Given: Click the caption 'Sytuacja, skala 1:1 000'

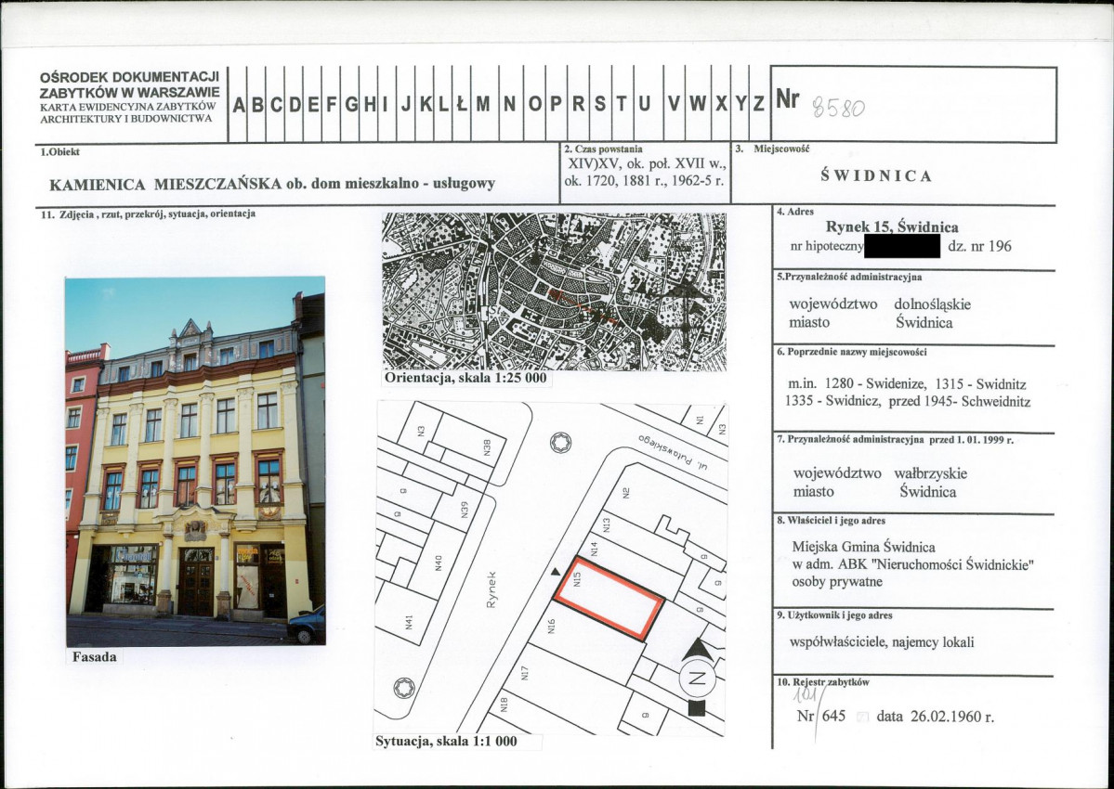Looking at the screenshot, I should [x=446, y=742].
